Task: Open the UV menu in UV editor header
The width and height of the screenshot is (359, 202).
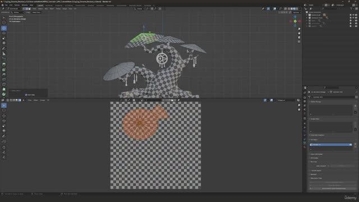Action: point(48,100)
